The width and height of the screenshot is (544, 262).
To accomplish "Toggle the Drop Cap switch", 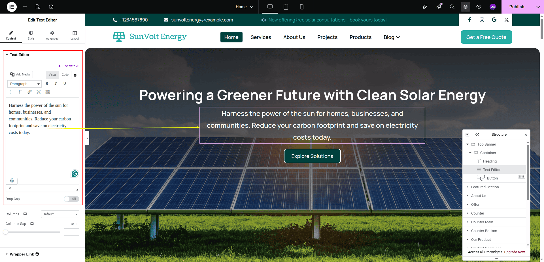I will 71,199.
